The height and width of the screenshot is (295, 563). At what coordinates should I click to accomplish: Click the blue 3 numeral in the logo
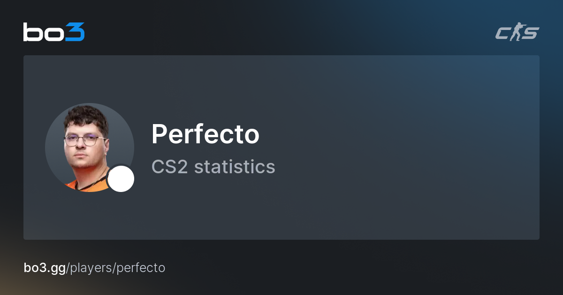(75, 32)
